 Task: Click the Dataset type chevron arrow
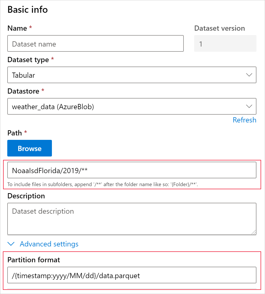pyautogui.click(x=249, y=75)
